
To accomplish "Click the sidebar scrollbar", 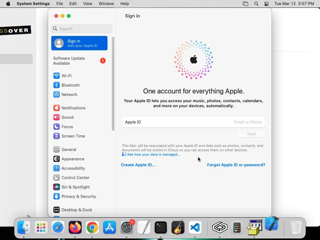I will pos(113,84).
